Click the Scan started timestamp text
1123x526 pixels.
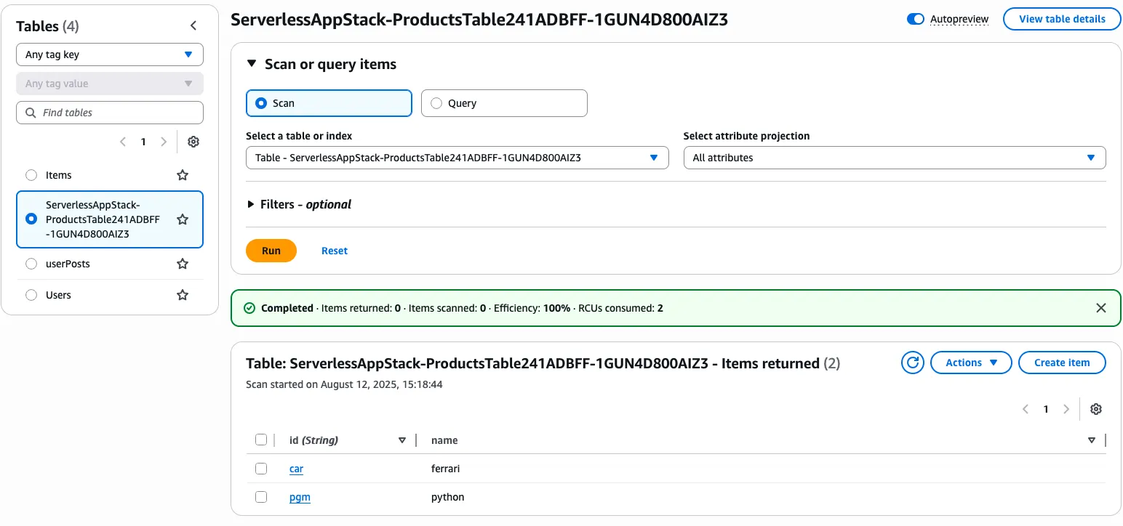pyautogui.click(x=344, y=384)
